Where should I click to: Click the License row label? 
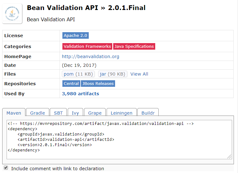[14, 36]
